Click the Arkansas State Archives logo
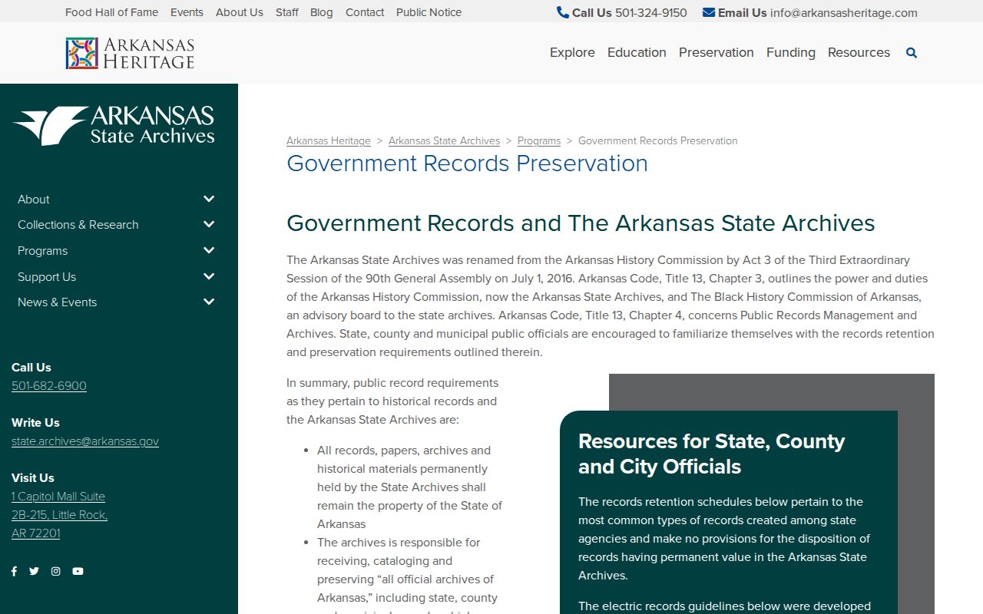 pyautogui.click(x=114, y=125)
